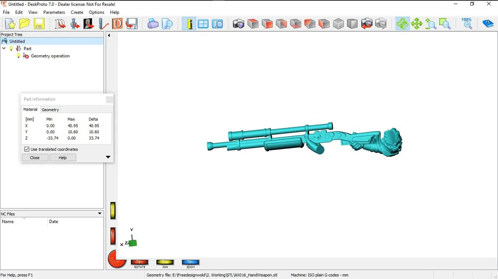The height and width of the screenshot is (279, 498).
Task: Collapse side panel using left arrow
Action: point(109,35)
